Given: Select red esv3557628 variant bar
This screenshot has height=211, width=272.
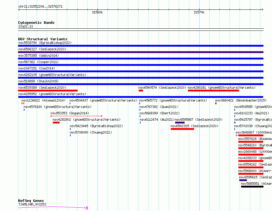Looking at the screenshot, I should [251, 142].
